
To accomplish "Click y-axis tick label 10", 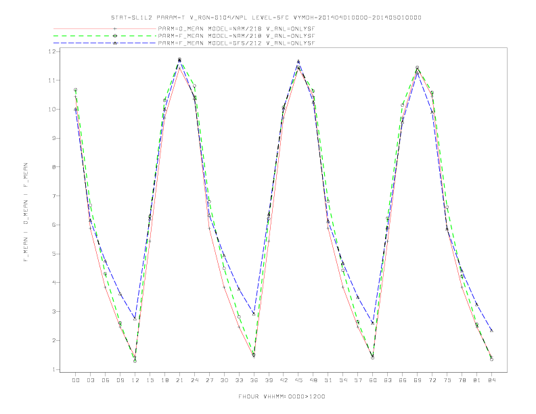I will point(52,110).
